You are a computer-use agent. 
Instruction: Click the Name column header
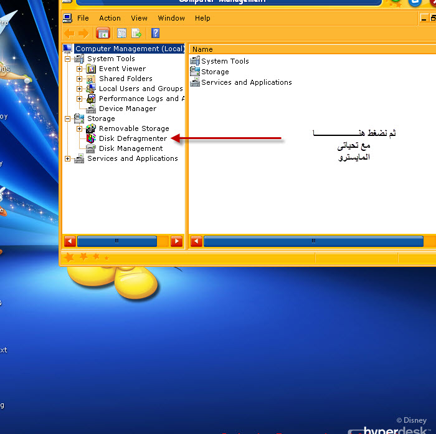click(x=312, y=49)
